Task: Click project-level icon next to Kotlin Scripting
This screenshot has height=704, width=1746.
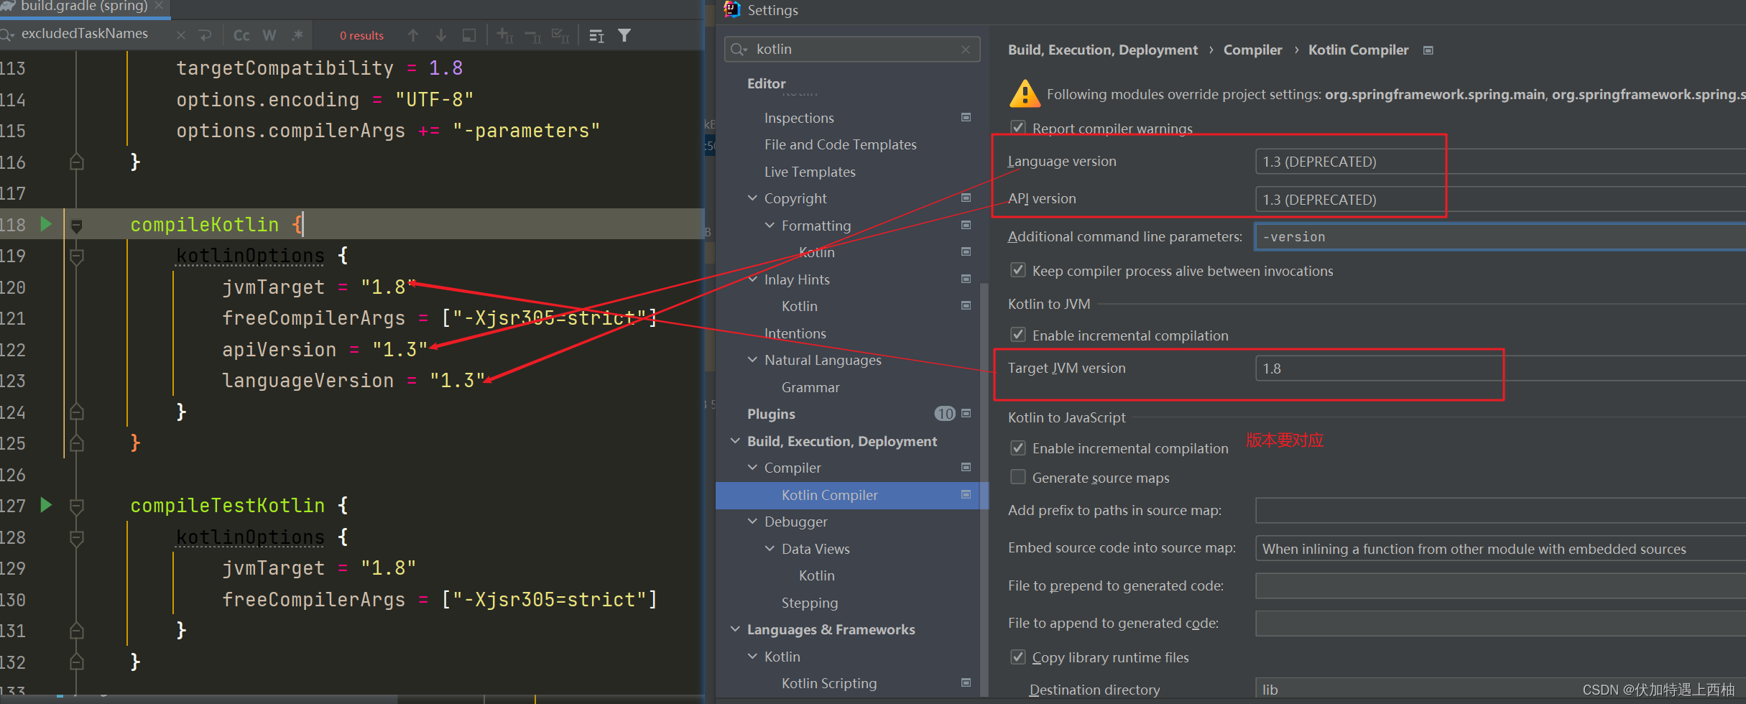Action: point(966,682)
